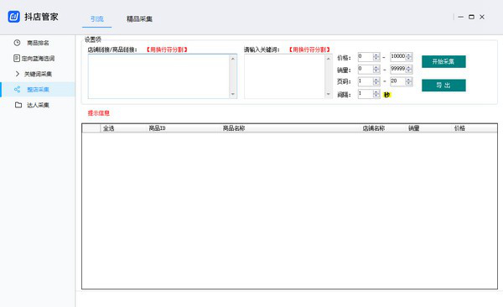503x307 pixels.
Task: Switch to the 精品采集 tab
Action: (139, 19)
